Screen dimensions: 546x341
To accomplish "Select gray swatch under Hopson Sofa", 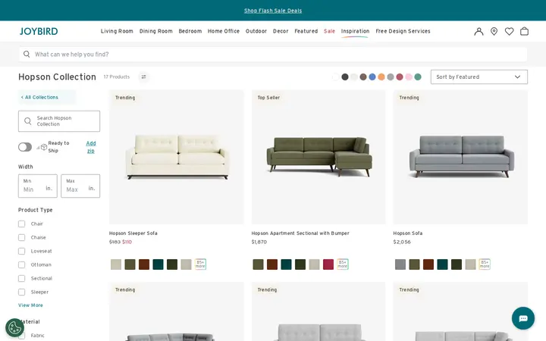I will (x=400, y=264).
